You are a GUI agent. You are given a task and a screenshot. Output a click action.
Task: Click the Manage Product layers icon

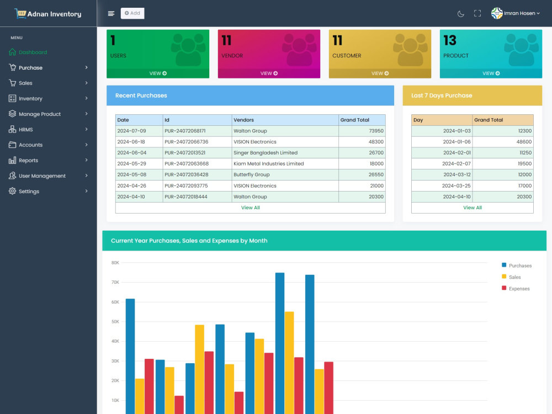pos(12,114)
